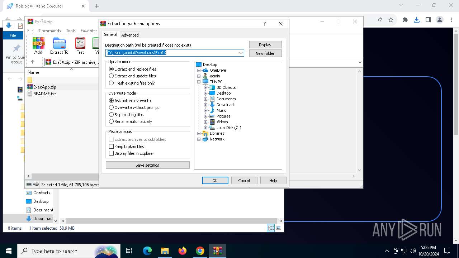This screenshot has height=258, width=459.
Task: Expand the Network tree node
Action: [x=199, y=139]
